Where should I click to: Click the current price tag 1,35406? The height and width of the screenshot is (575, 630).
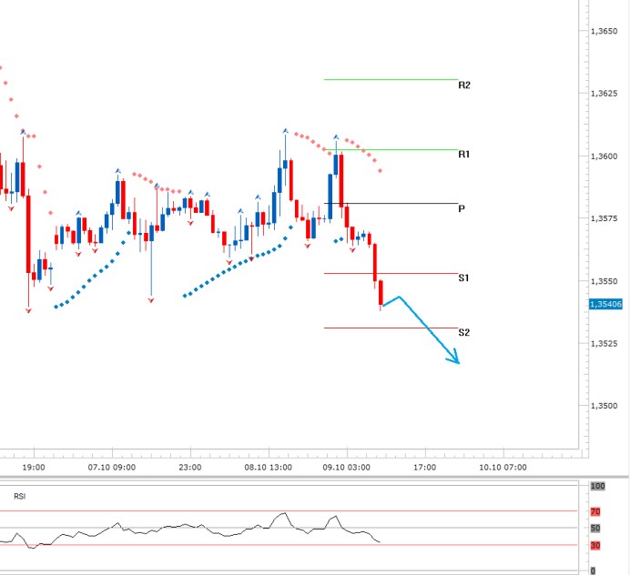pyautogui.click(x=606, y=304)
